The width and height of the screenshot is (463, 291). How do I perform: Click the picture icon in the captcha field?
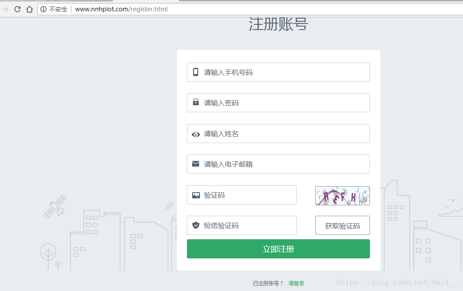(195, 195)
